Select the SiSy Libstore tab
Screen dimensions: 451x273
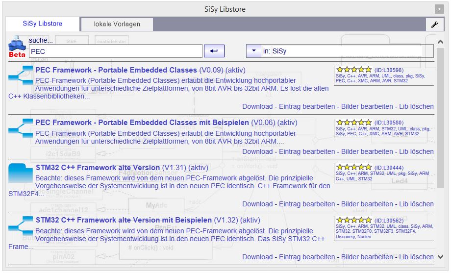[x=42, y=24]
